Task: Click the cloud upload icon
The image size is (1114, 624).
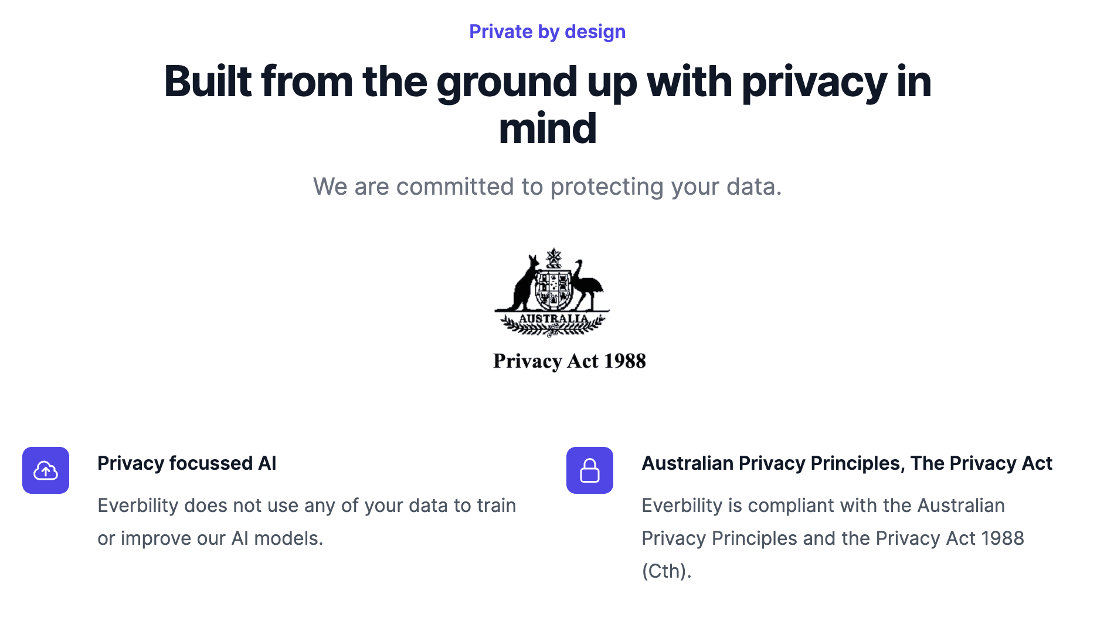Action: [x=46, y=470]
